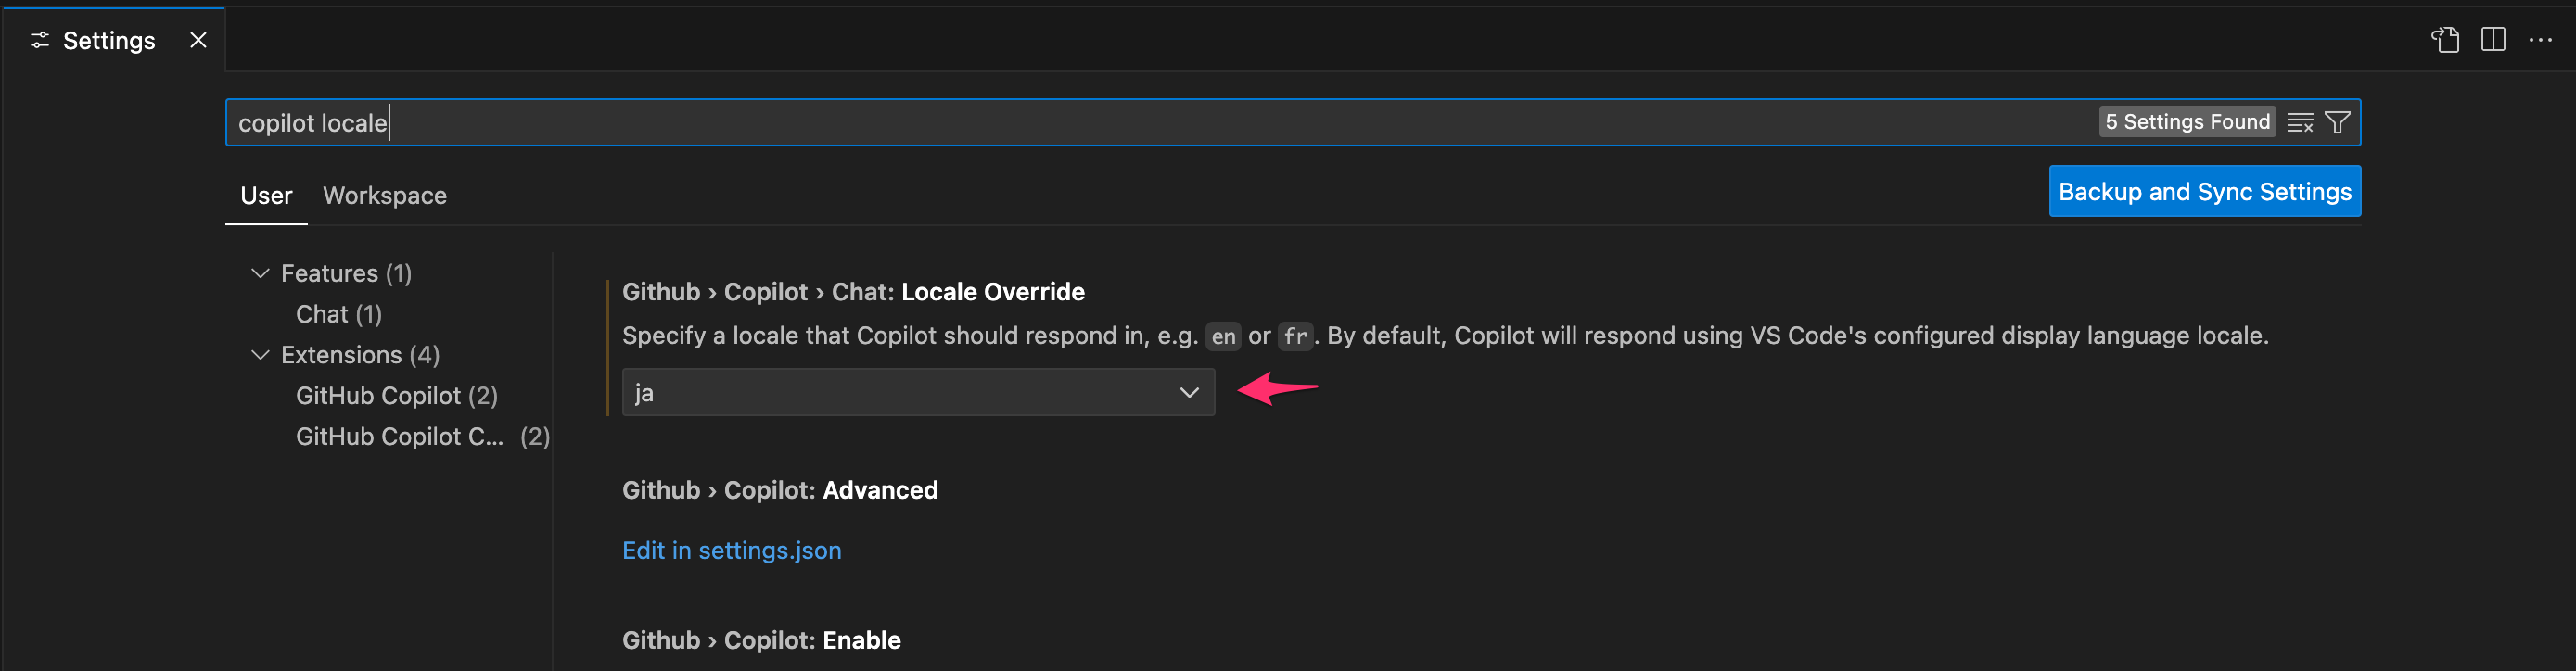Viewport: 2576px width, 671px height.
Task: Clear the settings search input icon
Action: click(2300, 123)
